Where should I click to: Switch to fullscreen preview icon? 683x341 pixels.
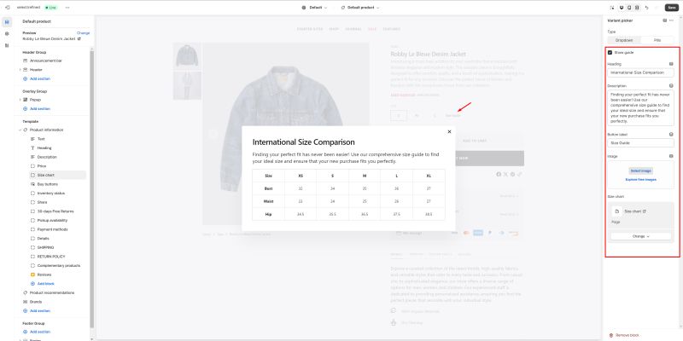(637, 8)
